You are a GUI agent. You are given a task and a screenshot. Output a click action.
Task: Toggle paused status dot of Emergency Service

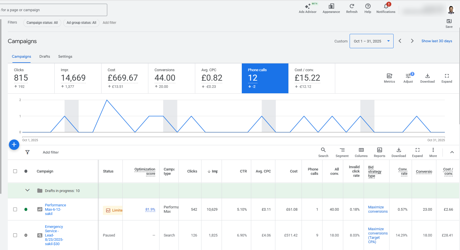(26, 235)
